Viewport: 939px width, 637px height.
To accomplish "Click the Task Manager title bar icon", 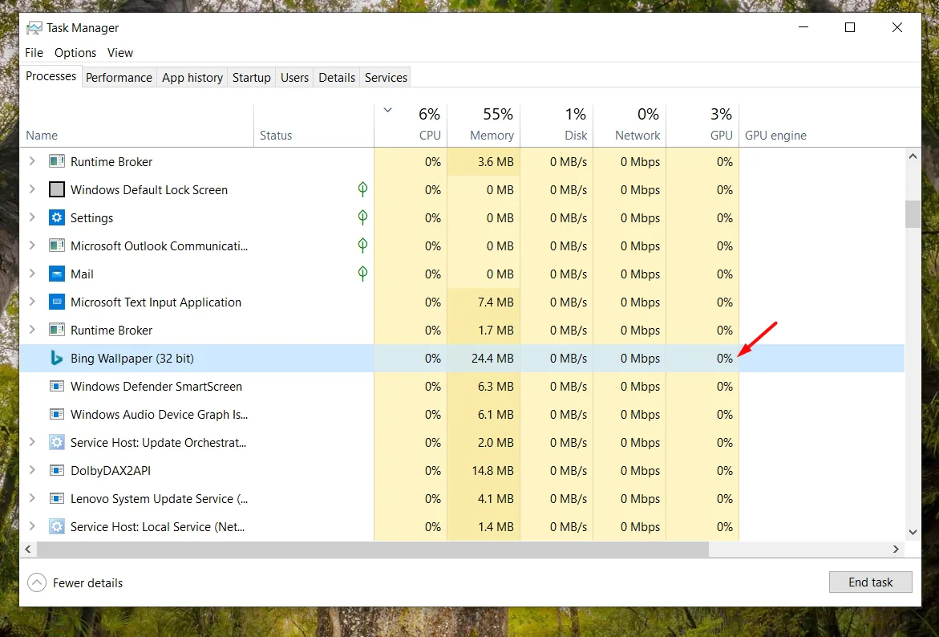I will point(34,28).
